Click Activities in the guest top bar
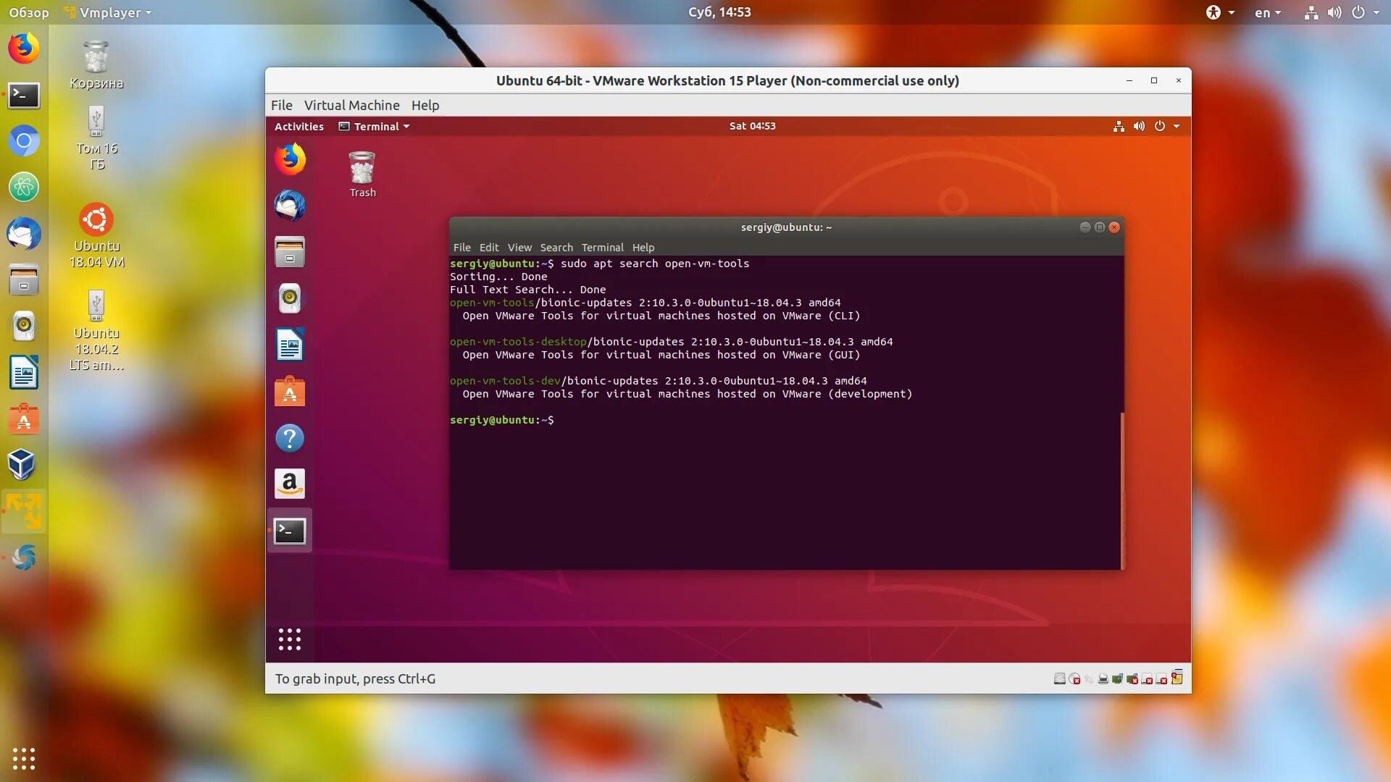1391x782 pixels. [x=298, y=126]
